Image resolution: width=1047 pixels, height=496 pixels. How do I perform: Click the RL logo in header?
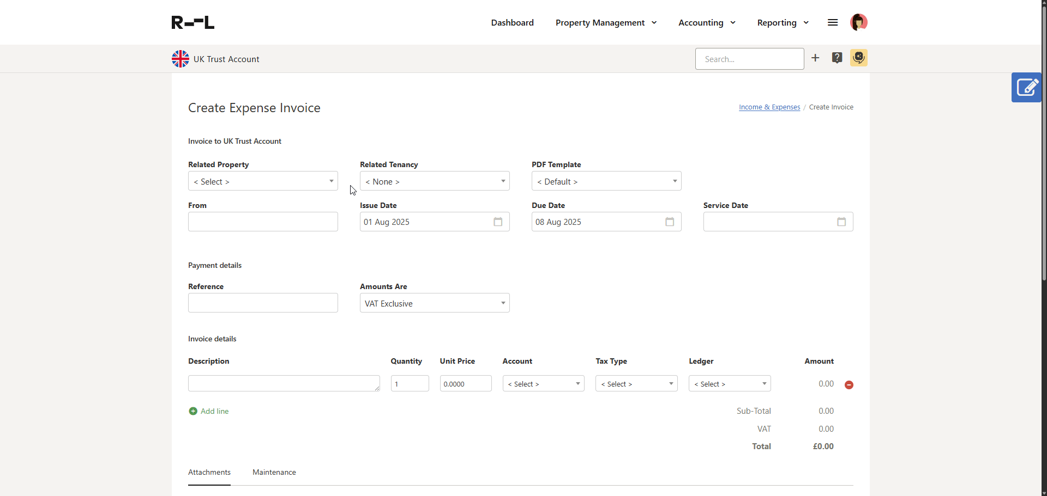(x=193, y=22)
